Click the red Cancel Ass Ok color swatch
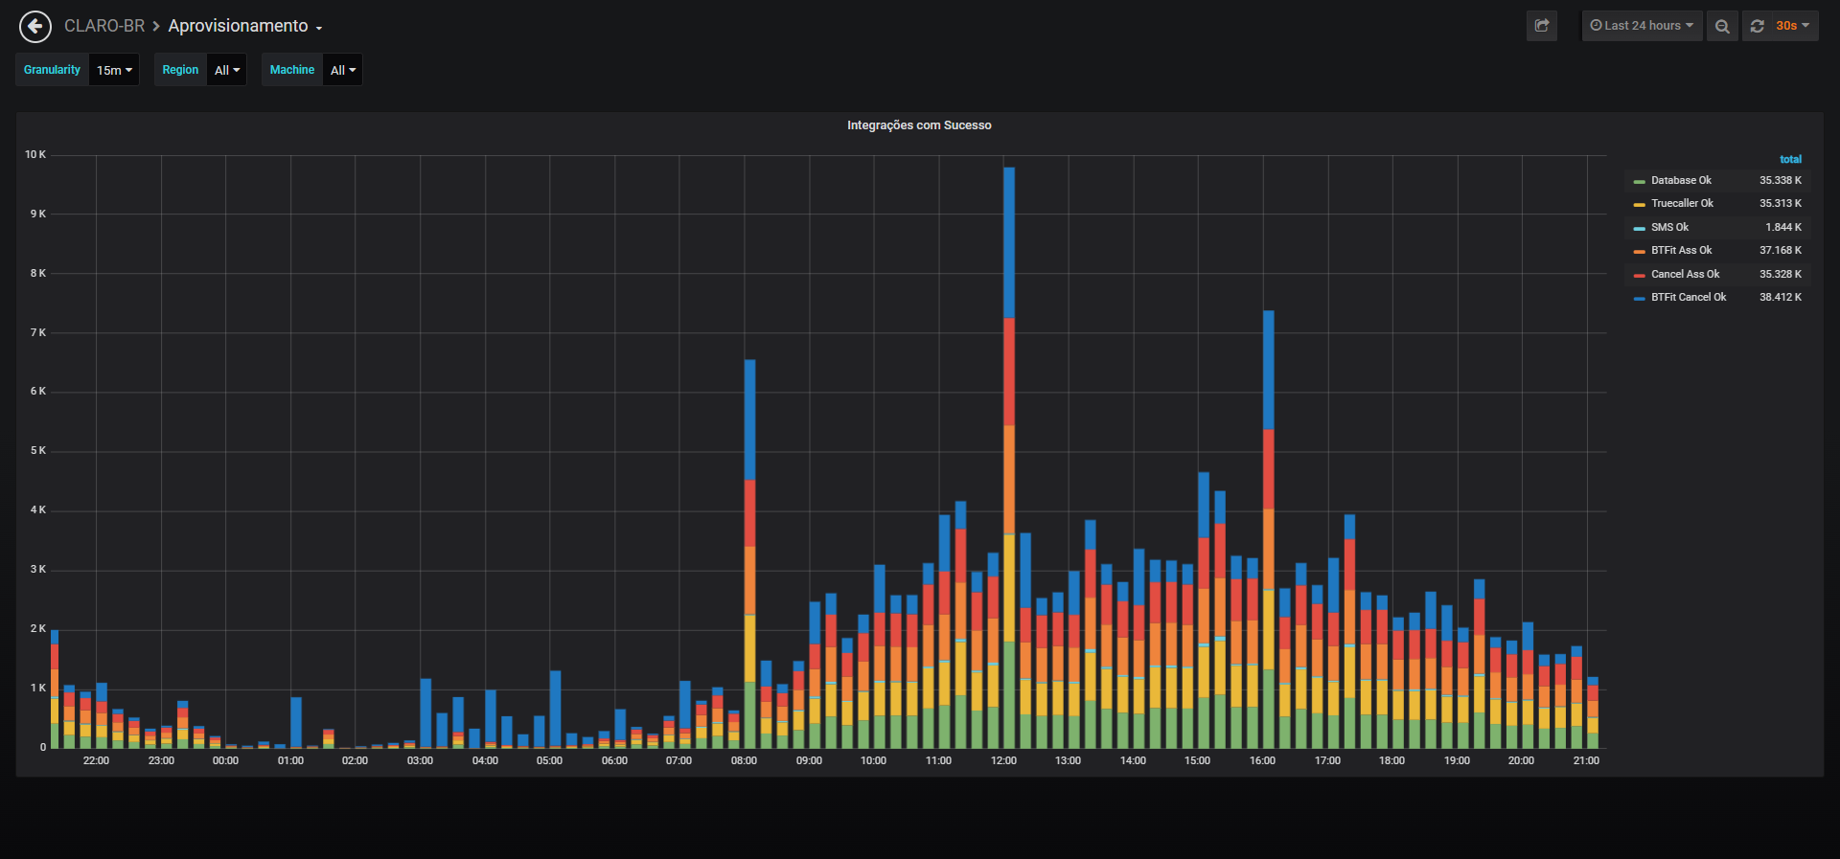This screenshot has height=859, width=1840. 1639,275
